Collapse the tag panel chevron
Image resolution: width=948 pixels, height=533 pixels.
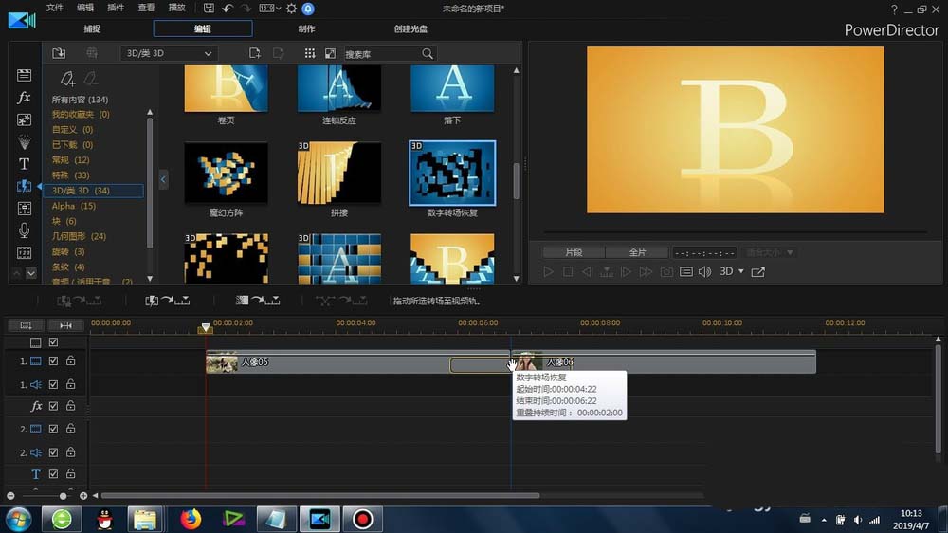(163, 179)
